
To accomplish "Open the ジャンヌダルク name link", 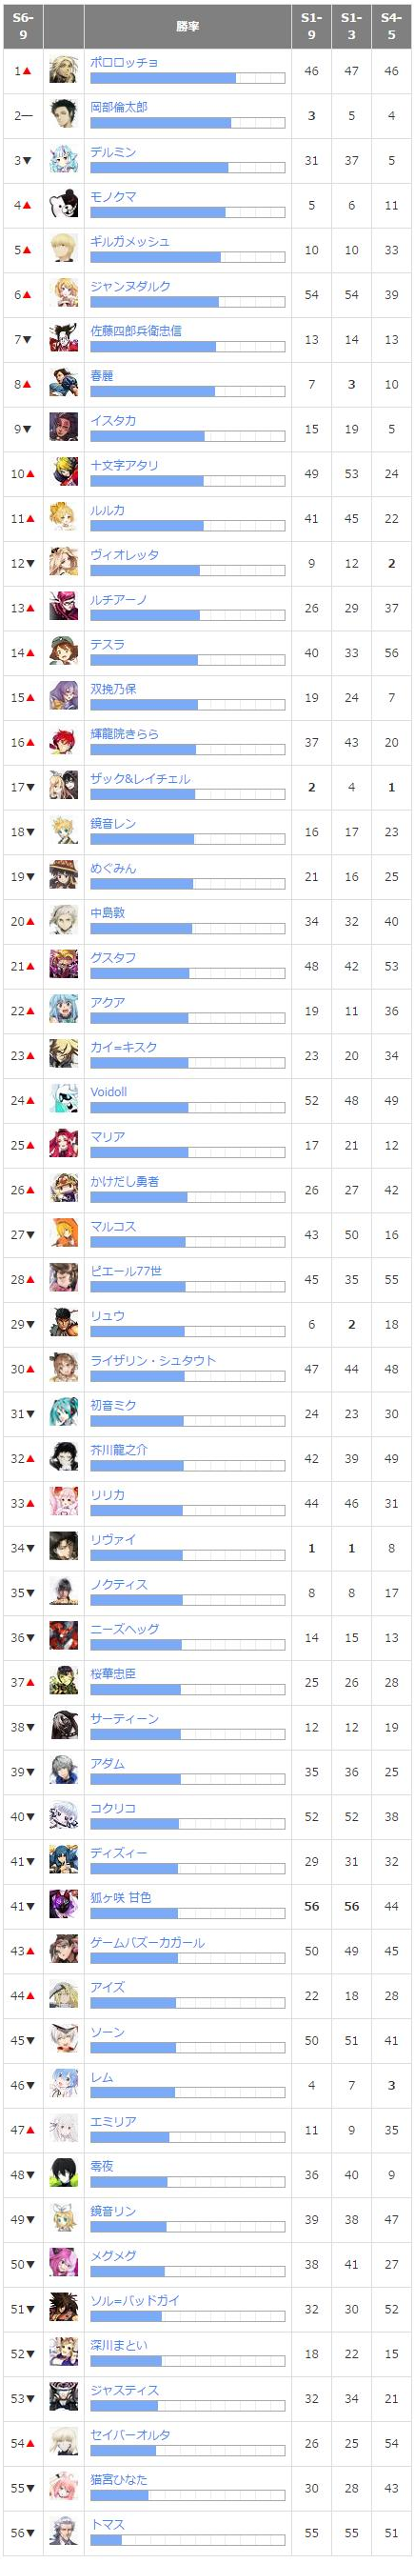I will (x=130, y=287).
